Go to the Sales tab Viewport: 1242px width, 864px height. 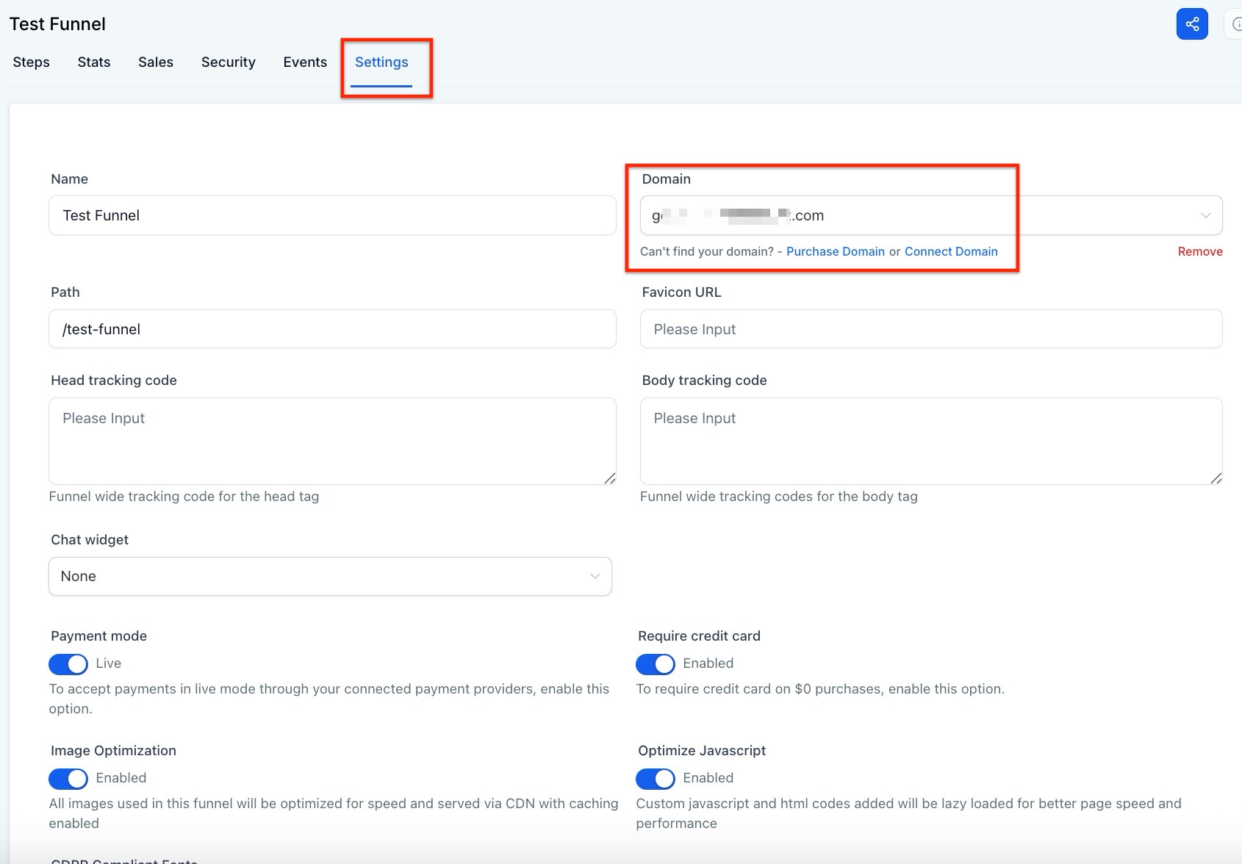(x=156, y=62)
